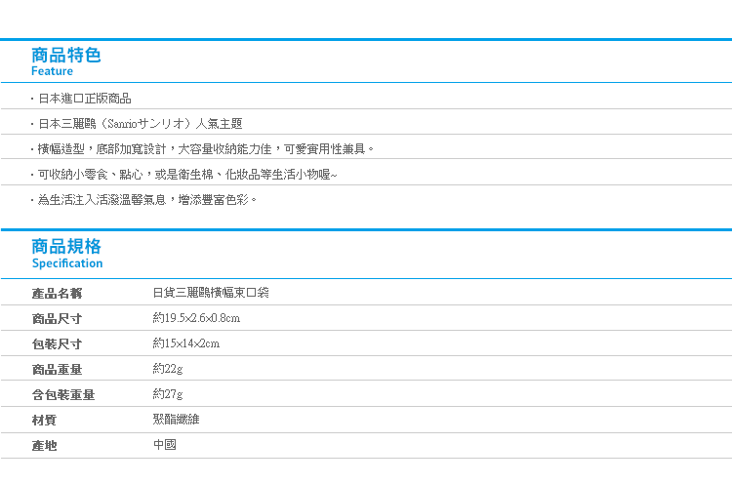The width and height of the screenshot is (732, 484).
Task: Click the origin value 中國
Action: coord(164,445)
